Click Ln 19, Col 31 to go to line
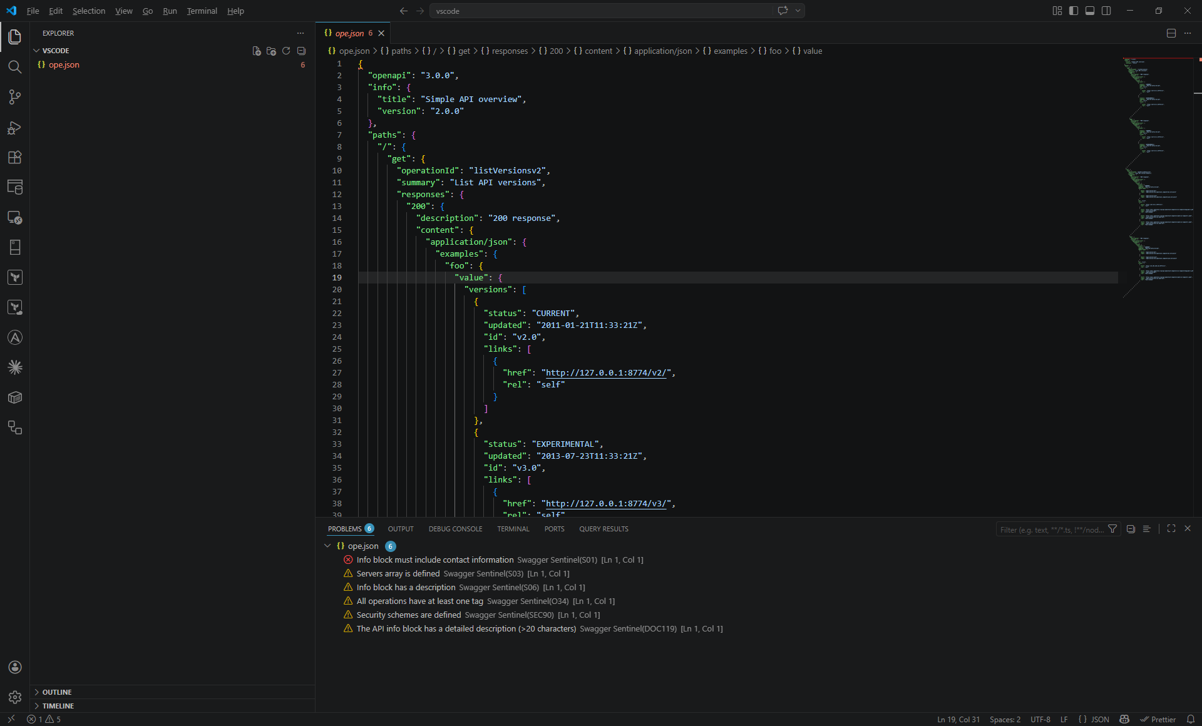Image resolution: width=1202 pixels, height=726 pixels. 957,719
